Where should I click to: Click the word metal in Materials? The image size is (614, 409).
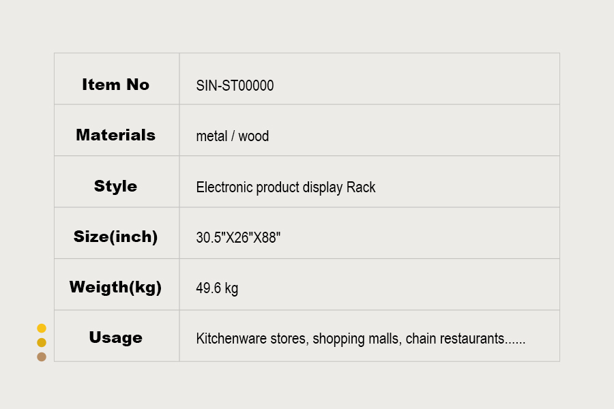pos(211,136)
